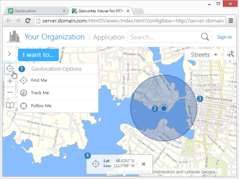This screenshot has height=179, width=239.
Task: Click the Track Me radar icon
Action: [23, 93]
